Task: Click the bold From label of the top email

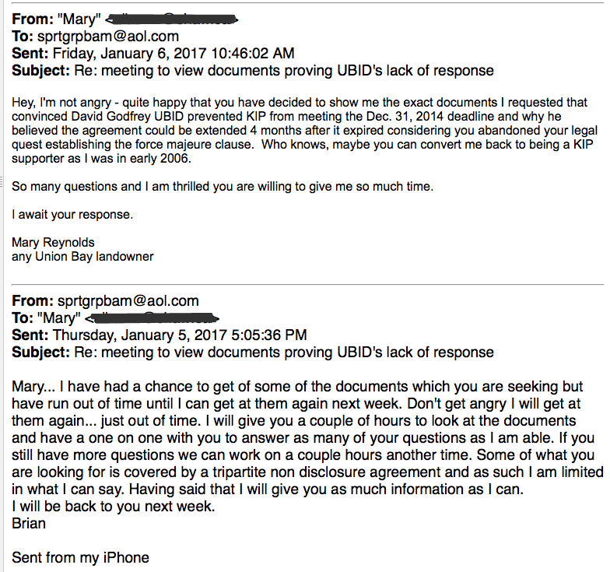Action: click(x=32, y=19)
